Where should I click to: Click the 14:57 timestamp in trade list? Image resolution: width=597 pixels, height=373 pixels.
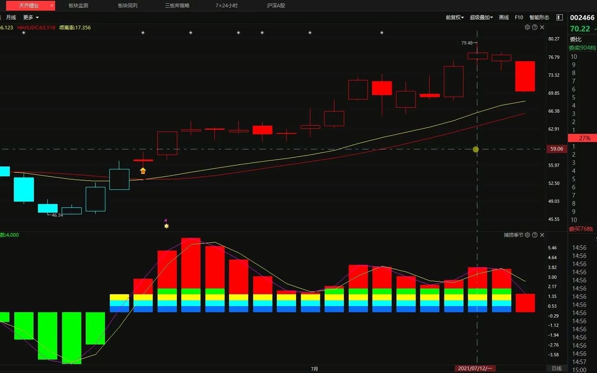coord(579,362)
